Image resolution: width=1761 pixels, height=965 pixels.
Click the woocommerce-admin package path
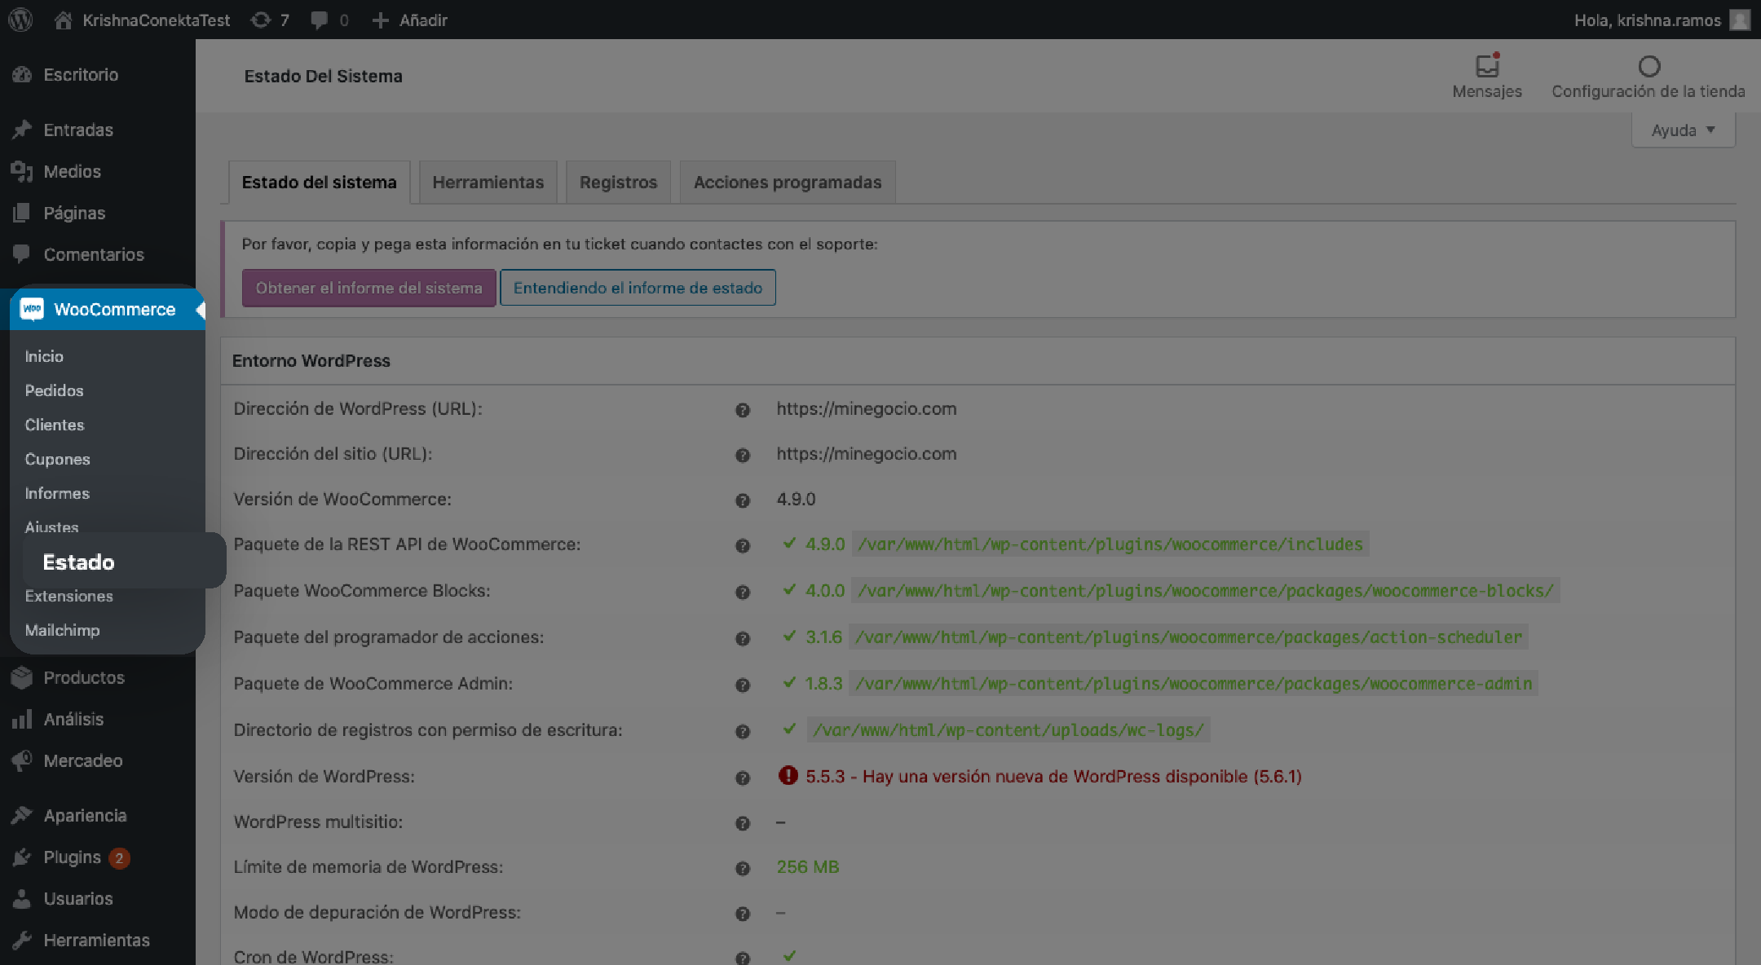click(1193, 683)
